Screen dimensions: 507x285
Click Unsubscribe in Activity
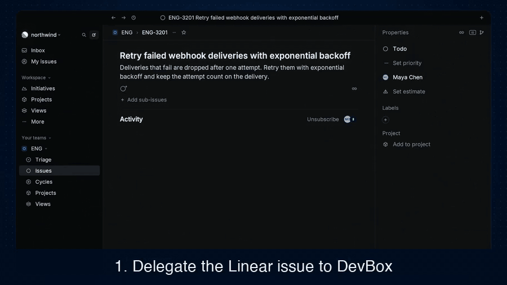[x=323, y=119]
